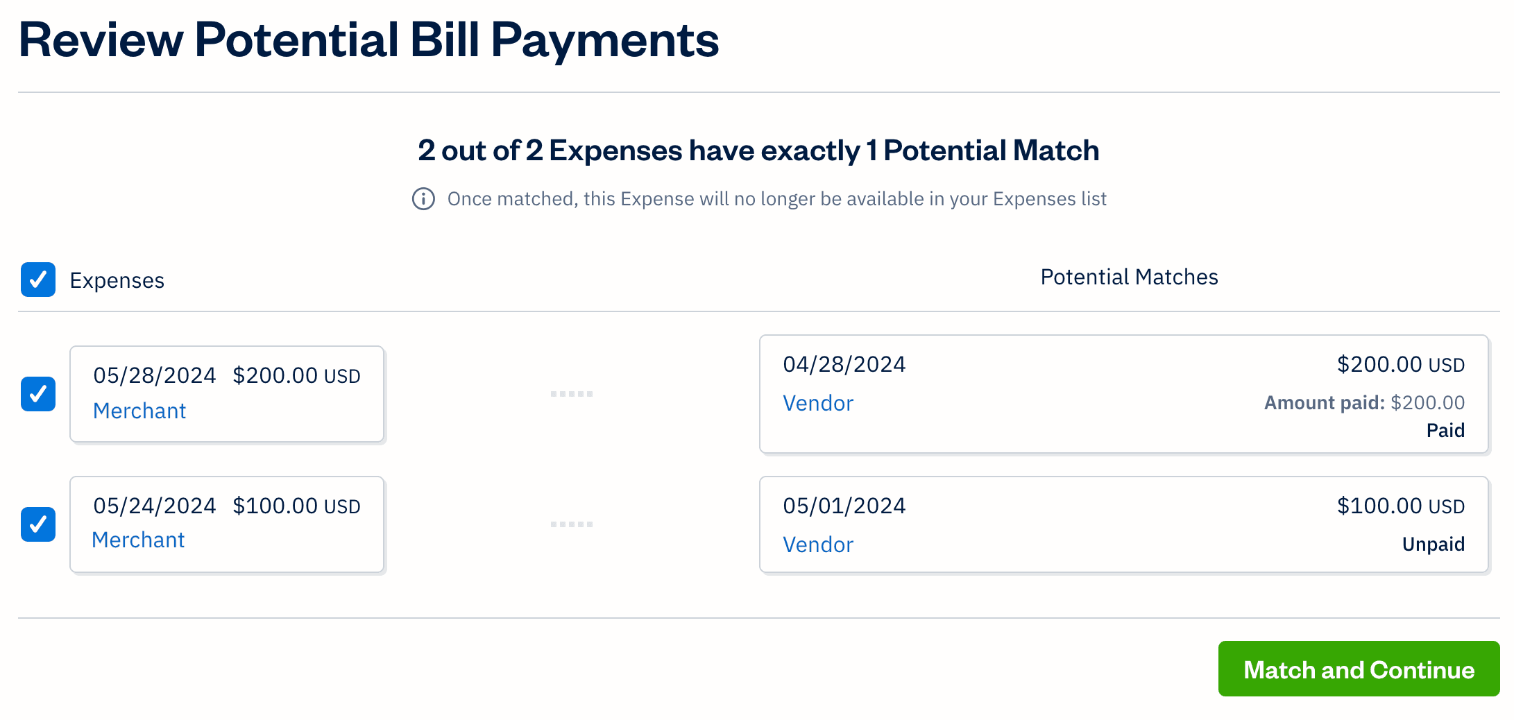
Task: Click Match and Continue
Action: click(x=1359, y=669)
